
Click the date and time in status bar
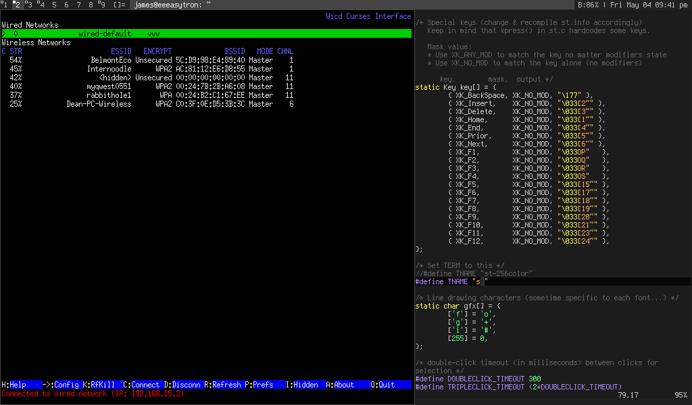click(x=647, y=5)
